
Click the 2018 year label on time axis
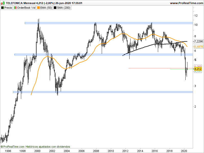[170, 151]
